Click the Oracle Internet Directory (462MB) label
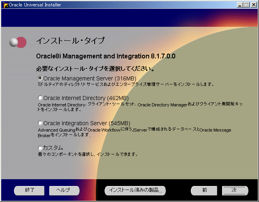 tap(86, 98)
